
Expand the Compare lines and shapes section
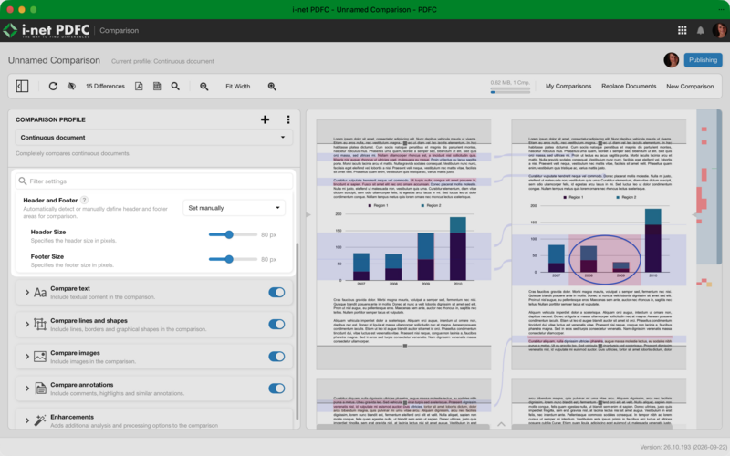[27, 325]
